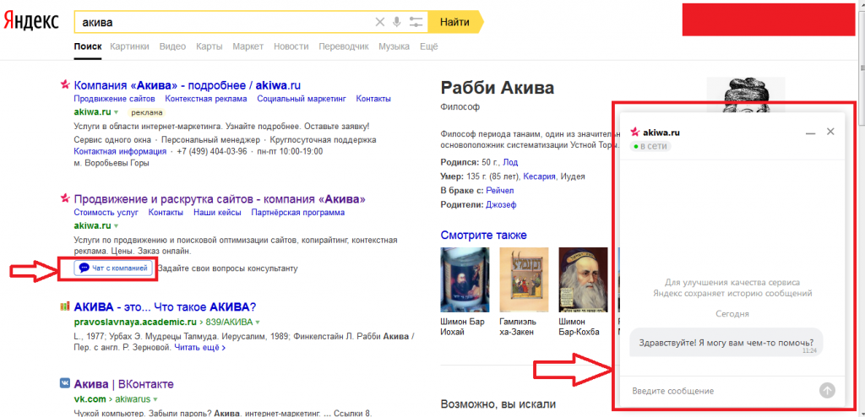The image size is (865, 417).
Task: Select the Поиск tab
Action: 88,46
